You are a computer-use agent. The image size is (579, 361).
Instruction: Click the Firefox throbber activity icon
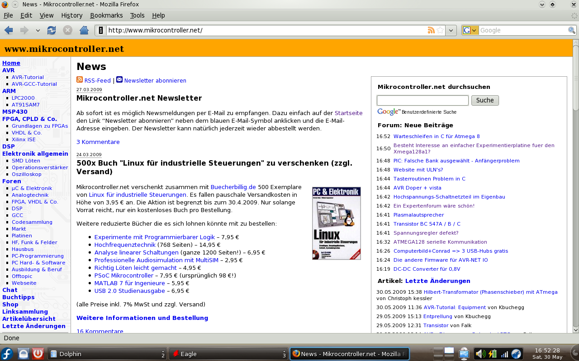click(x=574, y=15)
